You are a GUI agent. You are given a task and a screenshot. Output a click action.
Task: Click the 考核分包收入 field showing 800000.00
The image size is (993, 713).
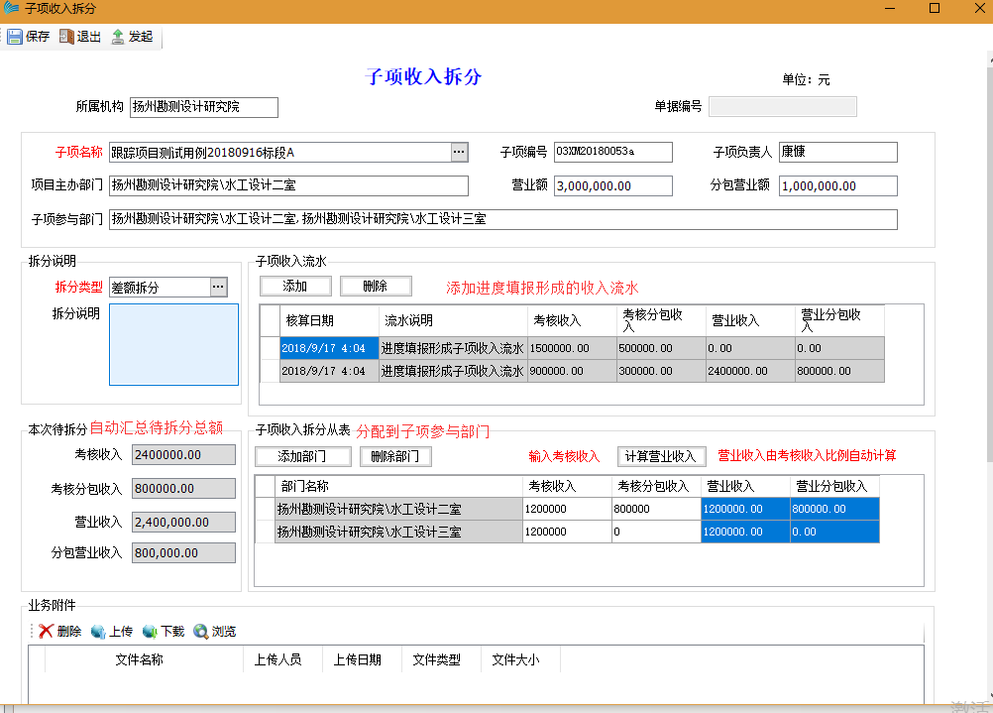pos(183,489)
